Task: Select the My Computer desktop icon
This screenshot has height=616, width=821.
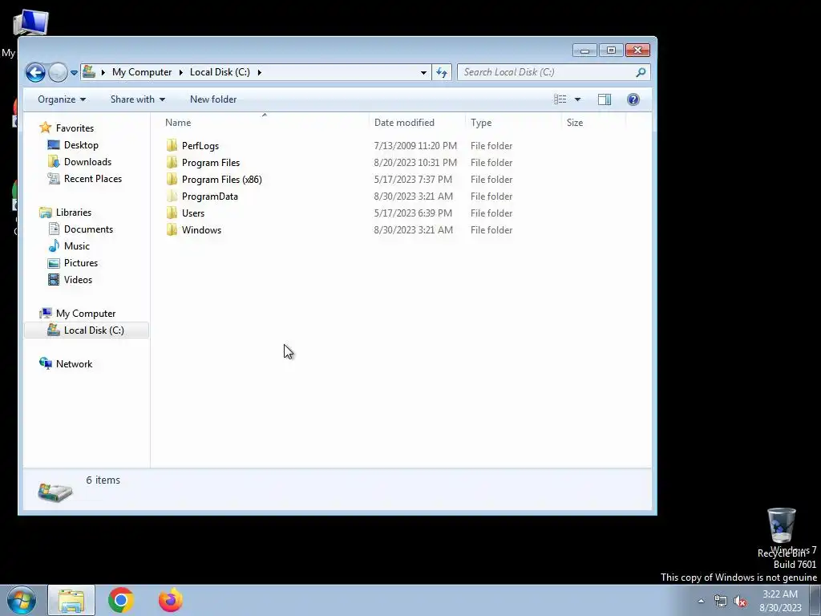Action: pyautogui.click(x=30, y=24)
